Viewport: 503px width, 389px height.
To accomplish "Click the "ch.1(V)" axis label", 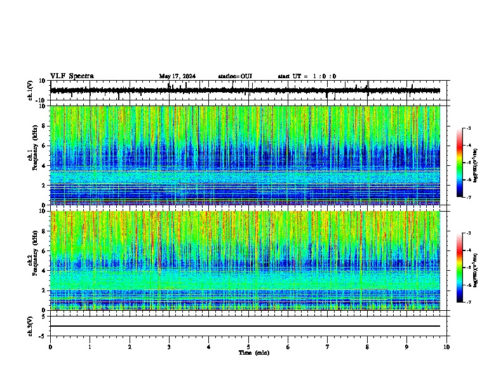I will [x=30, y=90].
